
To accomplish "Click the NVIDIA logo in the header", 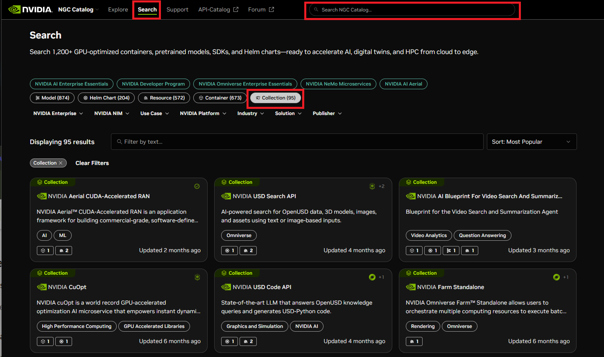I will coord(30,9).
